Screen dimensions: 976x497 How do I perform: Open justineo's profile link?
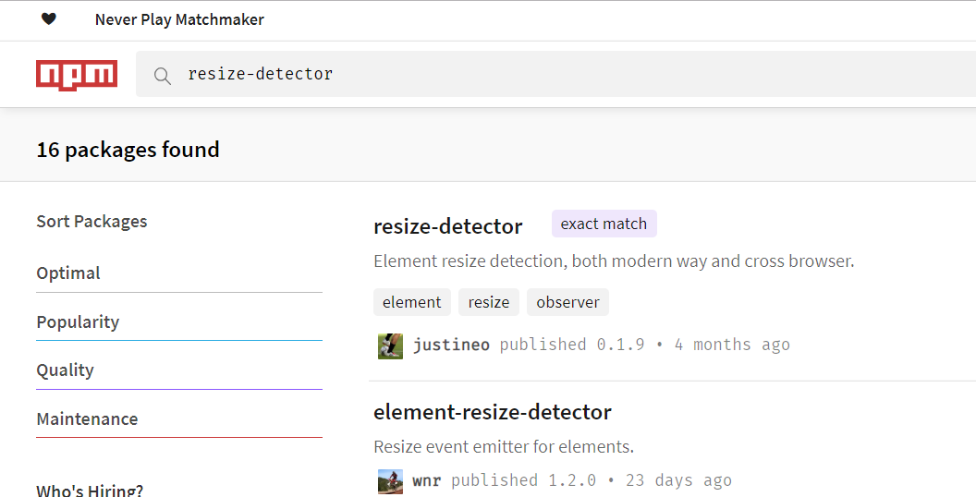(451, 345)
